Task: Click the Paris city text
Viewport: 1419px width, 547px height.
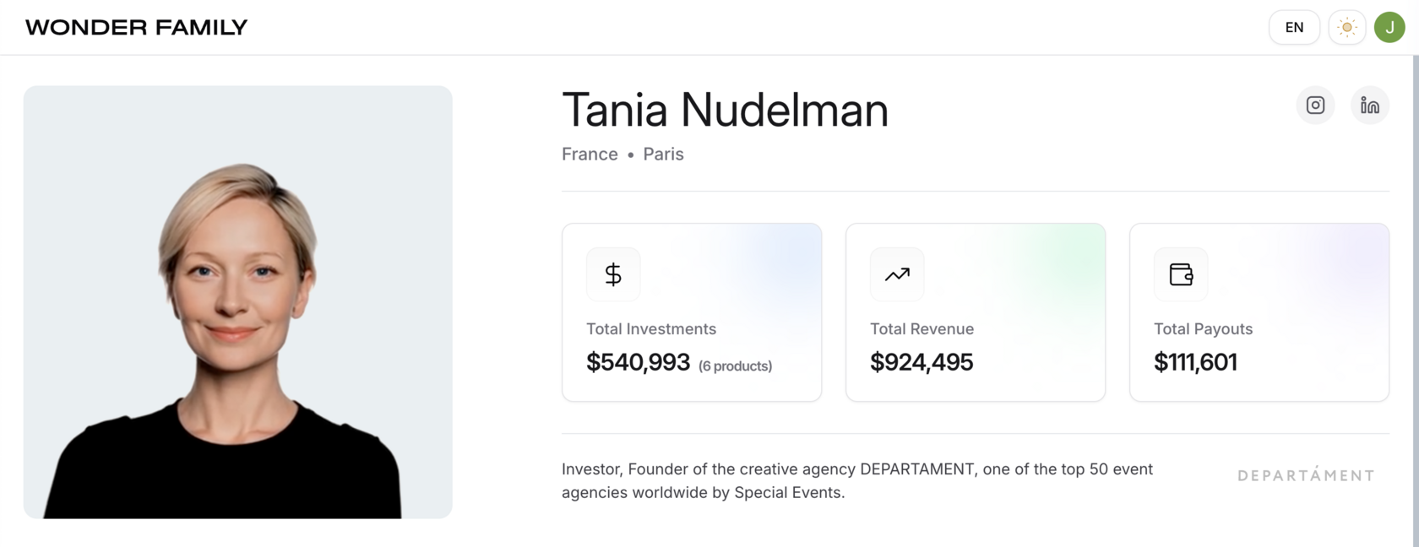Action: coord(663,154)
